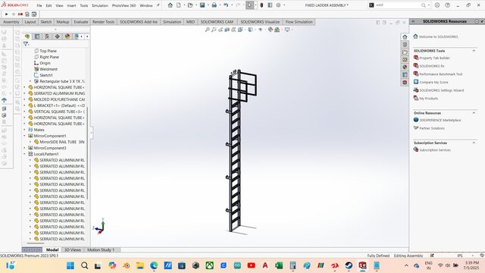Screen dimensions: 485x273
Task: Switch to the Sketch tab
Action: [45, 22]
